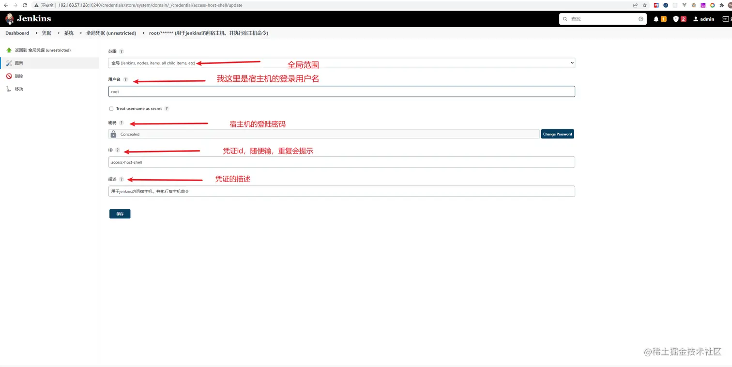Open the browser extensions puzzle icon
This screenshot has width=732, height=367.
coord(722,5)
